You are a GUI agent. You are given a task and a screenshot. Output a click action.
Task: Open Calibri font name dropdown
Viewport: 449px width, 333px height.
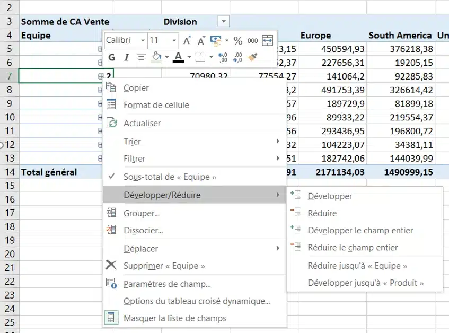tap(143, 40)
